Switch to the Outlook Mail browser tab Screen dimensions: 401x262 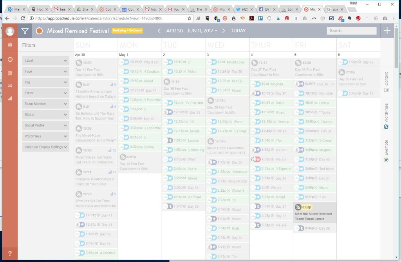[16, 9]
